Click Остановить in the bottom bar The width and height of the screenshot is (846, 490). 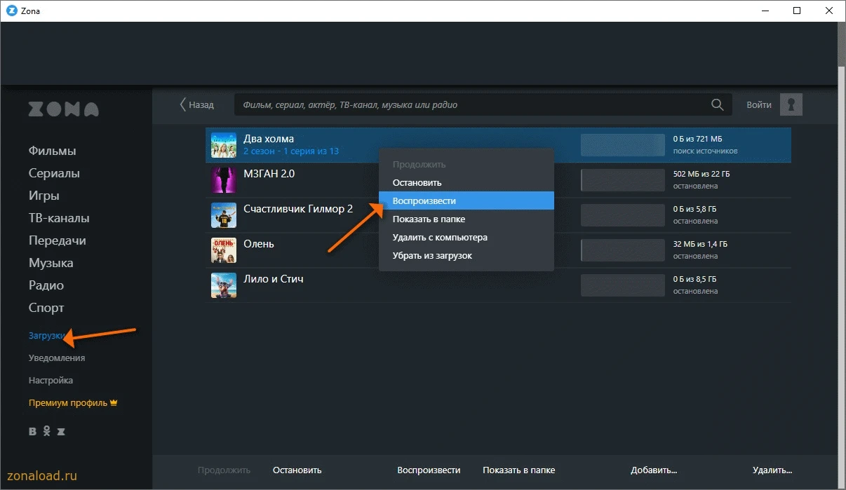click(x=297, y=470)
